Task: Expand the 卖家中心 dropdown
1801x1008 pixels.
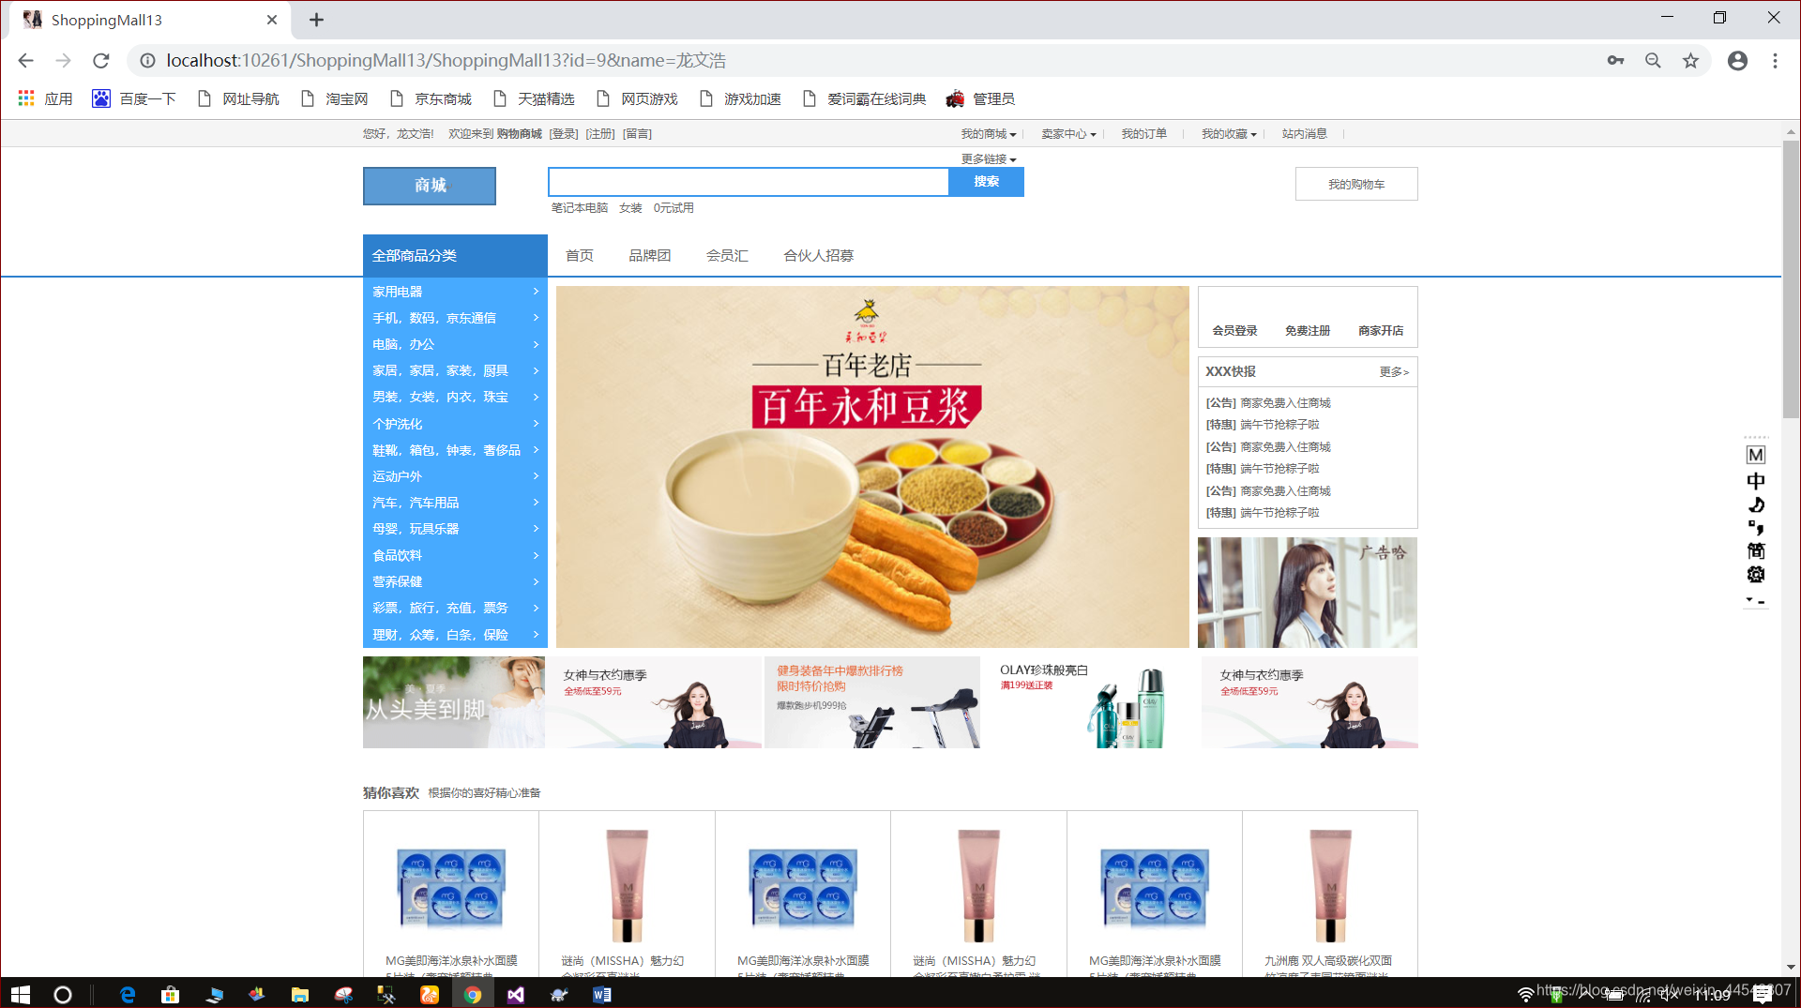Action: 1067,133
